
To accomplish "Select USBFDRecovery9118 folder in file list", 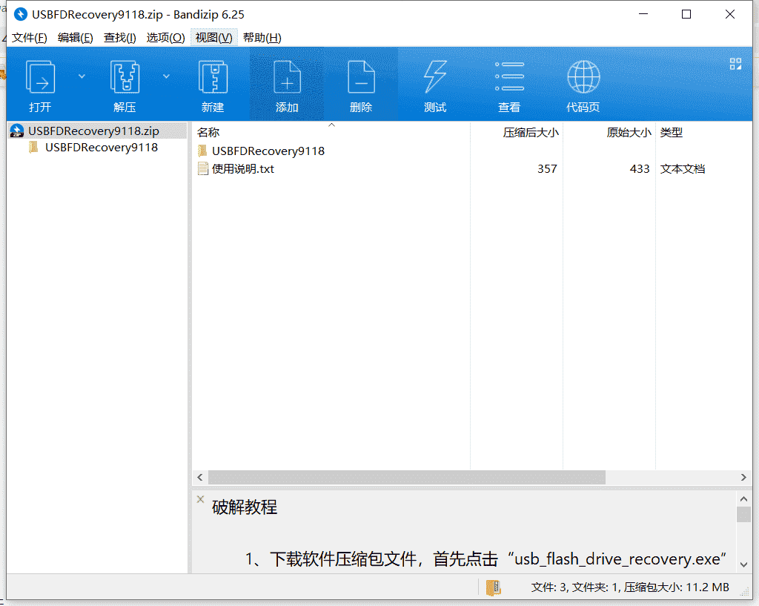I will [x=268, y=151].
